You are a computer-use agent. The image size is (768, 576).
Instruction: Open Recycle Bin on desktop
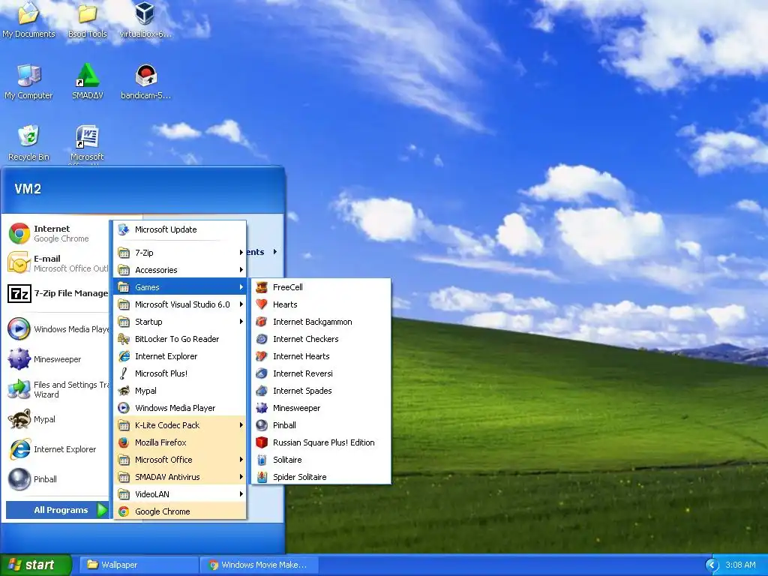click(x=29, y=143)
